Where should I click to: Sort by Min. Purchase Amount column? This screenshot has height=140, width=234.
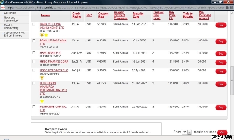pos(205,15)
